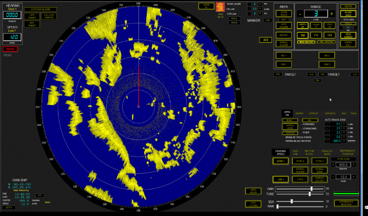The width and height of the screenshot is (368, 216).
Task: Select Gyro 2 heading source
Action: coord(300,161)
